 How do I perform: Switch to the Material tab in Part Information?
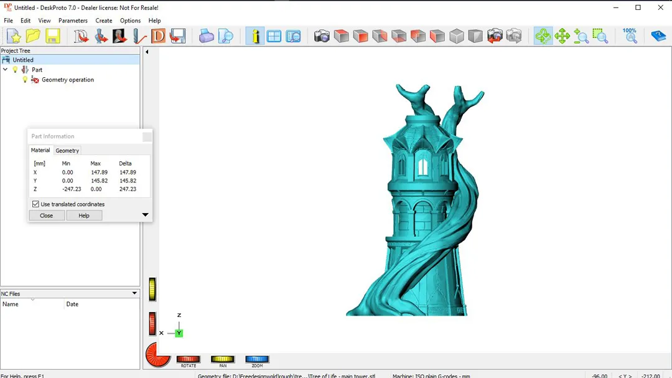pyautogui.click(x=40, y=150)
